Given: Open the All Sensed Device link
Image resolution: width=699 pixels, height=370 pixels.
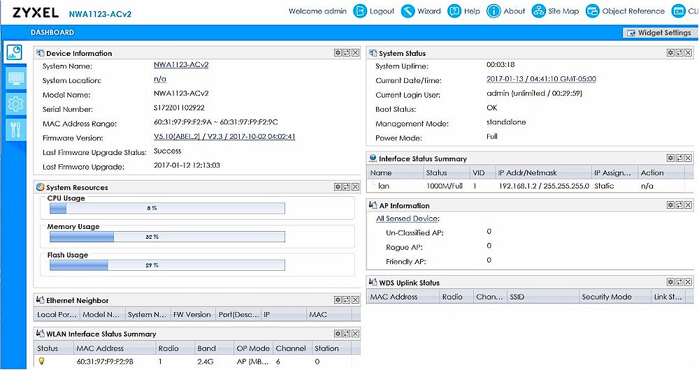Looking at the screenshot, I should (408, 219).
